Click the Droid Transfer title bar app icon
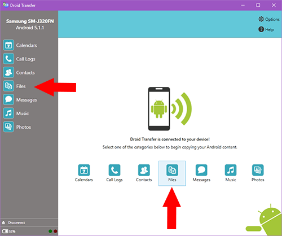The width and height of the screenshot is (282, 236). tap(6, 5)
